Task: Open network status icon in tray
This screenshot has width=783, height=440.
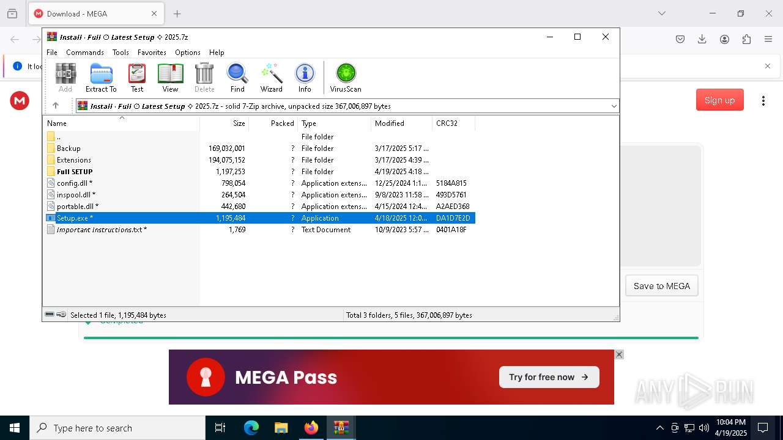Action: click(x=689, y=428)
